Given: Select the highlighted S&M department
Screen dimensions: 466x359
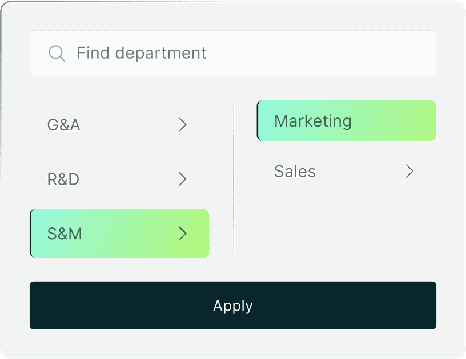Looking at the screenshot, I should click(119, 233).
